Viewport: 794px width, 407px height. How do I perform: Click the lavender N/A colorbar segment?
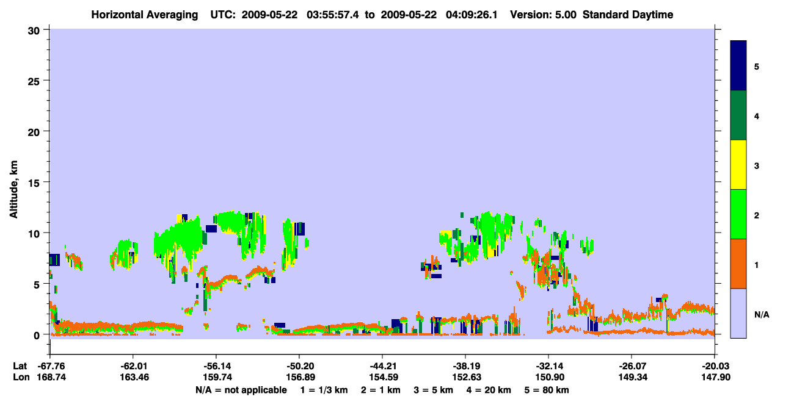click(x=738, y=313)
